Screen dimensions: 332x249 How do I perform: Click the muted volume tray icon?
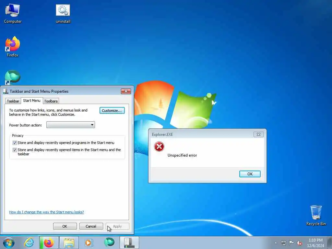(299, 243)
